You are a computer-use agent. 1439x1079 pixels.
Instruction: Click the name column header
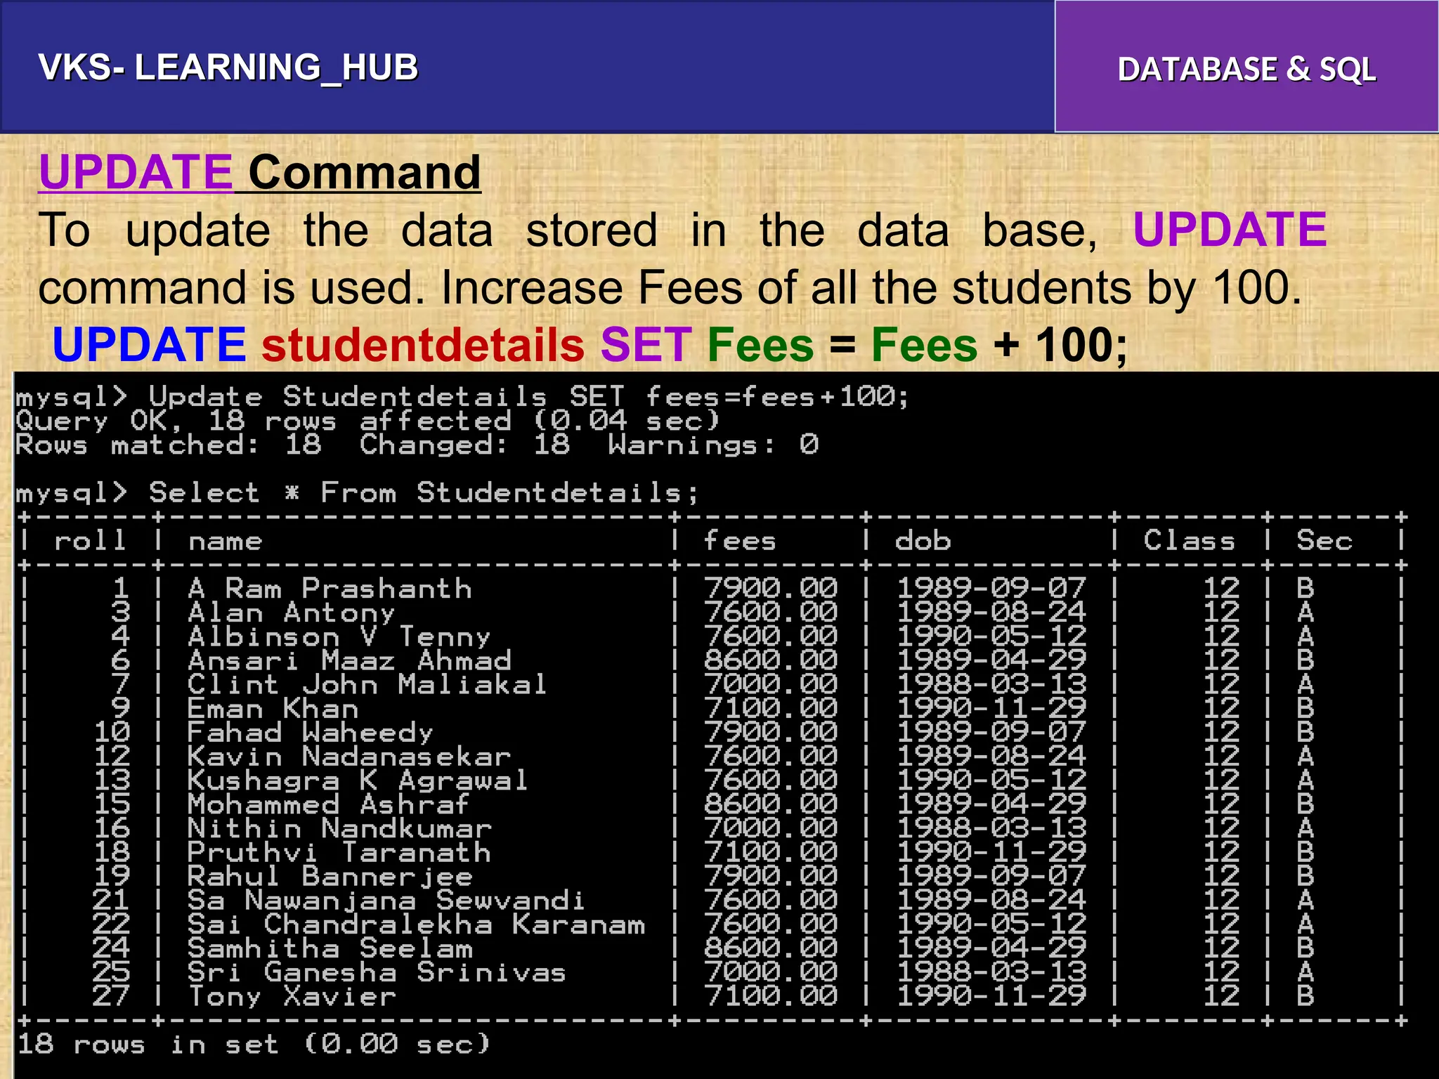click(226, 542)
